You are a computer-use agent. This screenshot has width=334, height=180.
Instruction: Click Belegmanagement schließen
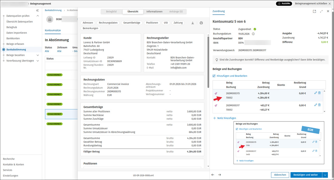click(x=313, y=4)
